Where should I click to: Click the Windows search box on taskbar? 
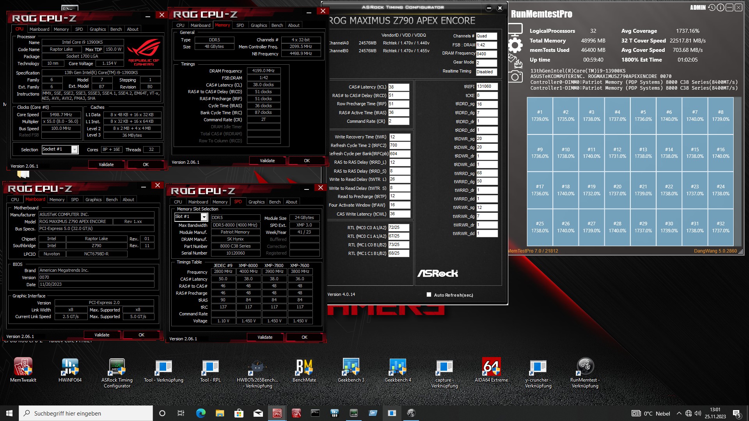(x=86, y=413)
